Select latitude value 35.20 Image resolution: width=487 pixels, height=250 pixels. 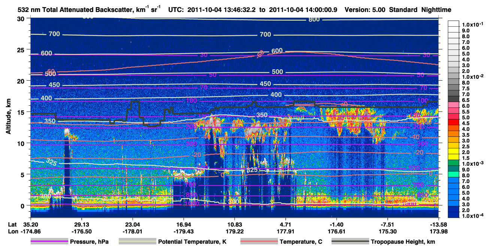click(30, 224)
